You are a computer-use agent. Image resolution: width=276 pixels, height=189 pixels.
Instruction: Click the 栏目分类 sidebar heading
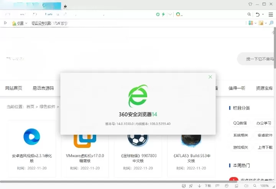pyautogui.click(x=242, y=108)
